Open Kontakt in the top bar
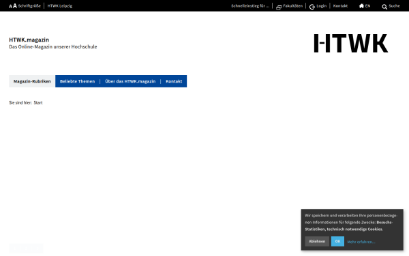This screenshot has width=409, height=256. (x=340, y=5)
